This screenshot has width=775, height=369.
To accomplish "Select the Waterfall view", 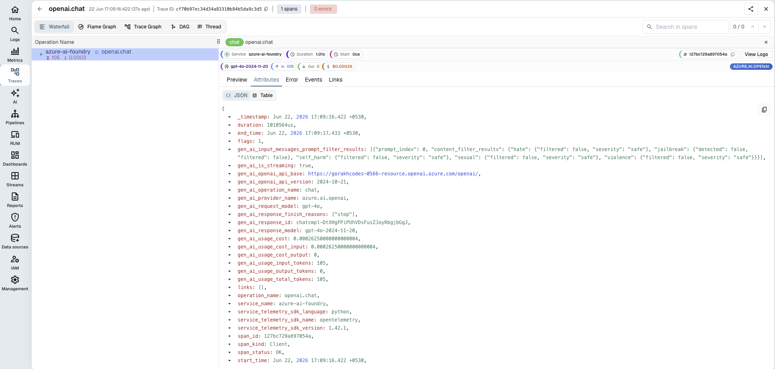I will (54, 27).
